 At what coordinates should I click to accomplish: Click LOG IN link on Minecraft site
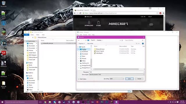(143, 17)
